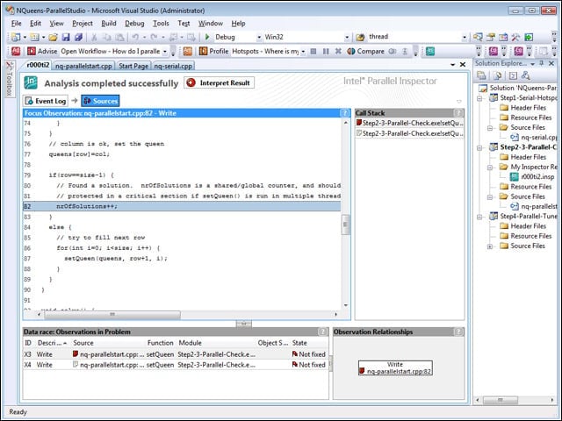Click the View Class Diagram icon in Solution Explorer

click(526, 75)
